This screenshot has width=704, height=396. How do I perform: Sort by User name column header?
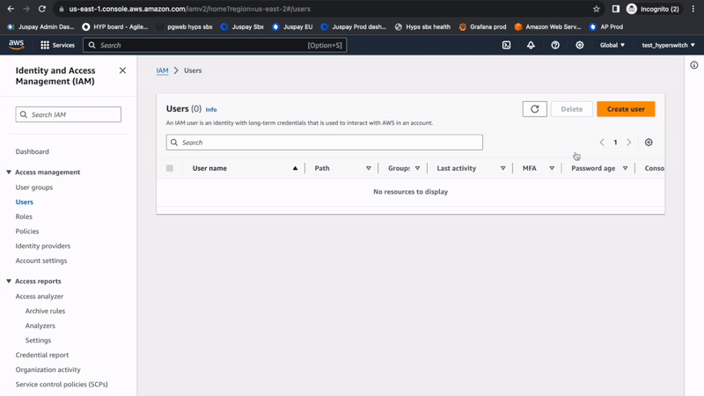tap(210, 168)
